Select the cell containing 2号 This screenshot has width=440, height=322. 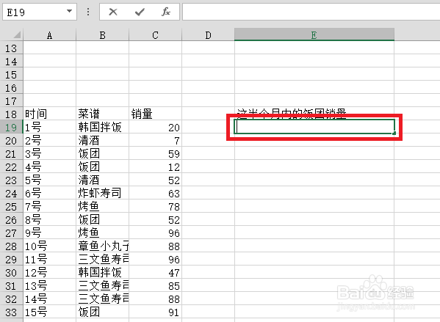(x=49, y=140)
